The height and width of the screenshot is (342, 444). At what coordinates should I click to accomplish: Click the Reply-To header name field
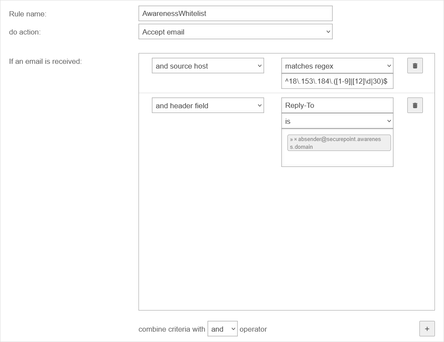[x=337, y=105]
